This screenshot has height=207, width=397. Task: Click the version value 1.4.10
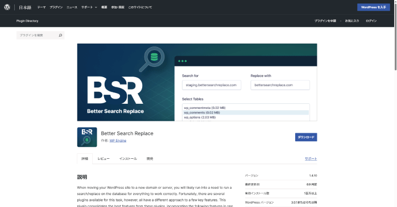313,175
